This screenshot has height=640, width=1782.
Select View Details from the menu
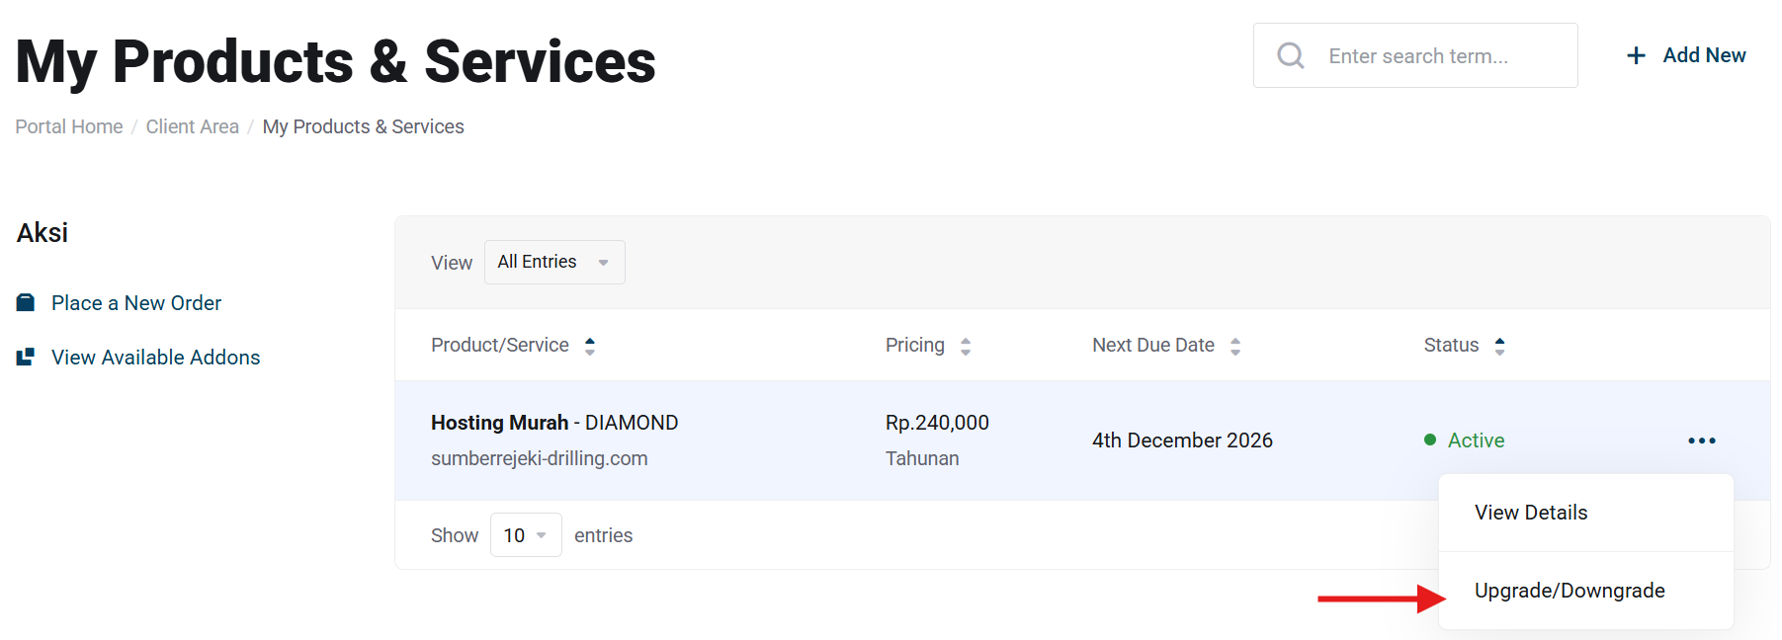1531,513
